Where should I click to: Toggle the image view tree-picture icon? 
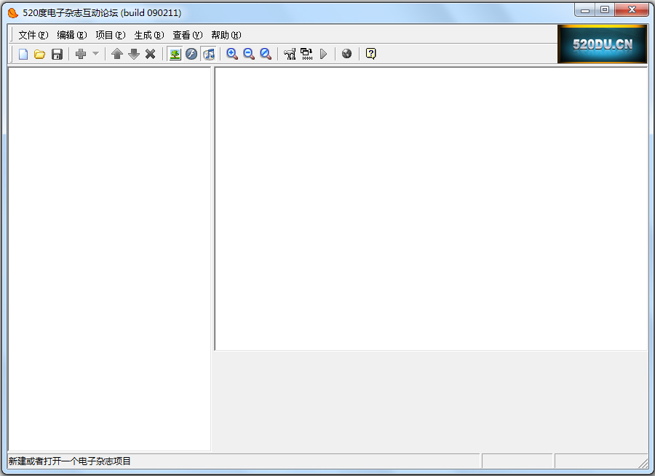[x=175, y=54]
